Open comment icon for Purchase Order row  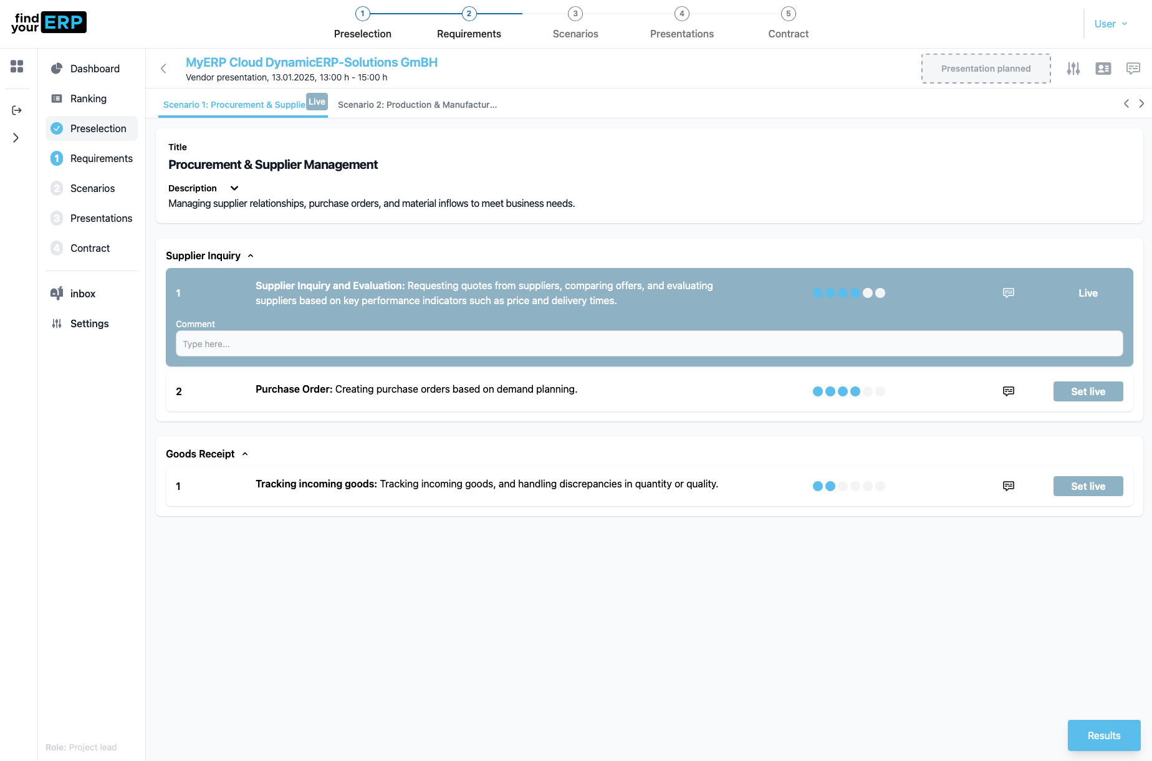(x=1008, y=391)
